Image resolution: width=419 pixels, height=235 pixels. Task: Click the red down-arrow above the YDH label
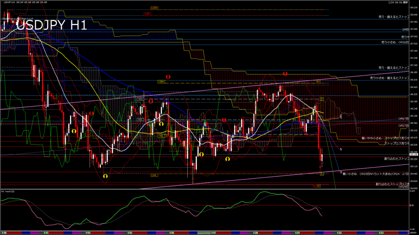(168, 77)
